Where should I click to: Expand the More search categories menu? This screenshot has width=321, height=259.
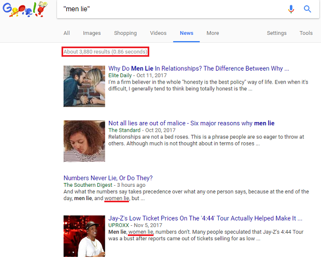[212, 33]
